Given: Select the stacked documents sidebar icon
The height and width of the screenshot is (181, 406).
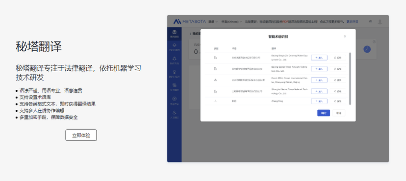Looking at the screenshot, I should [x=174, y=85].
